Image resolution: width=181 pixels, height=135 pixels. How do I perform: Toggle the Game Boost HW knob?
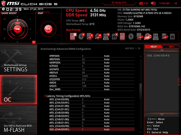tap(17, 29)
